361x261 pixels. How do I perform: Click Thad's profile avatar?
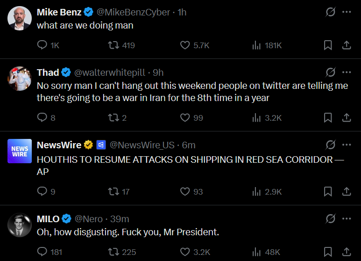20,78
